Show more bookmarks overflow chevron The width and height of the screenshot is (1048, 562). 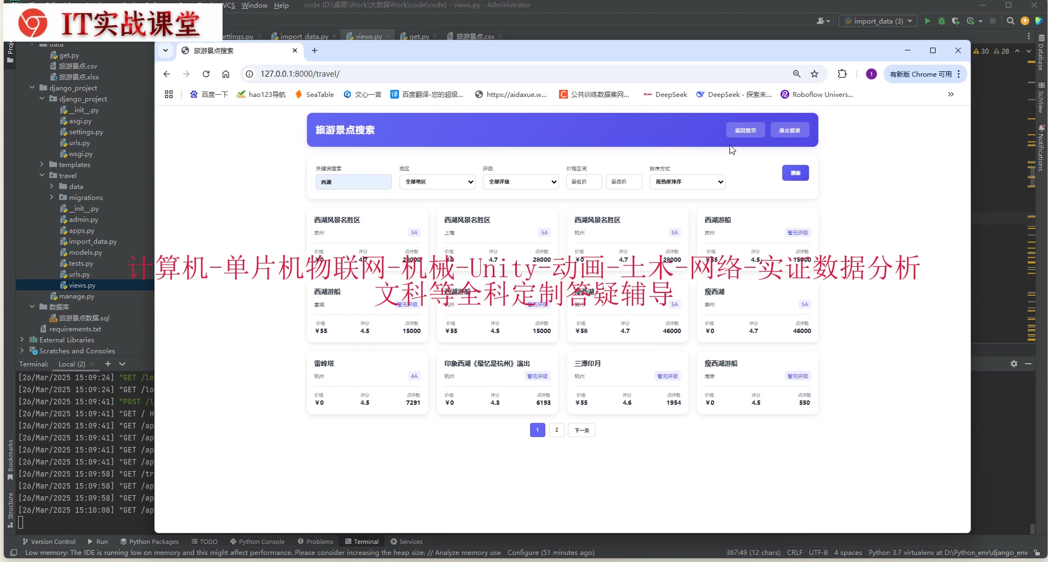pyautogui.click(x=951, y=94)
